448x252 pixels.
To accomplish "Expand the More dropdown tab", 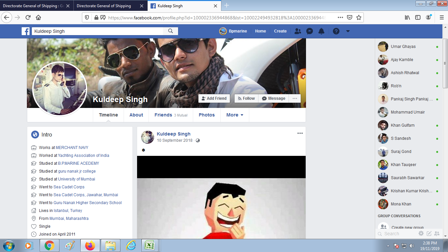I will coord(235,115).
